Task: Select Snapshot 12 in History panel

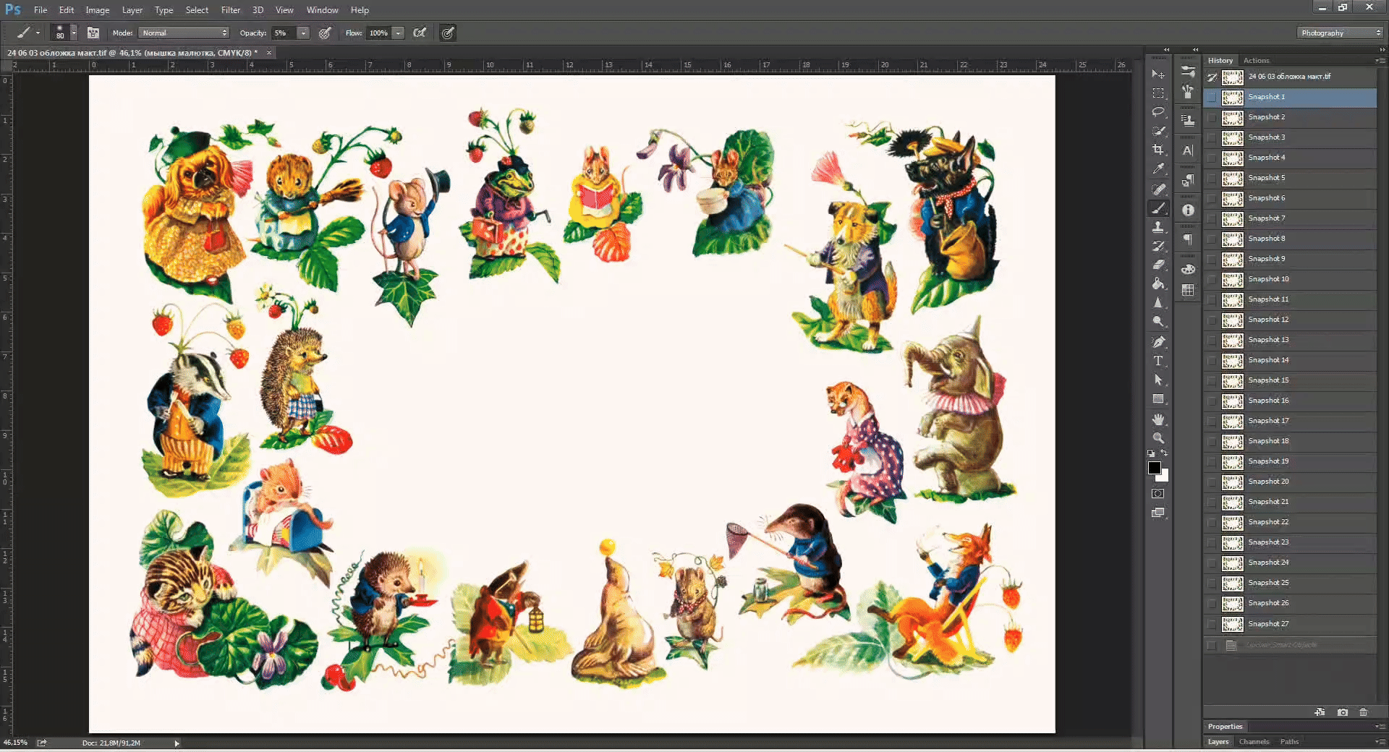Action: [x=1268, y=320]
